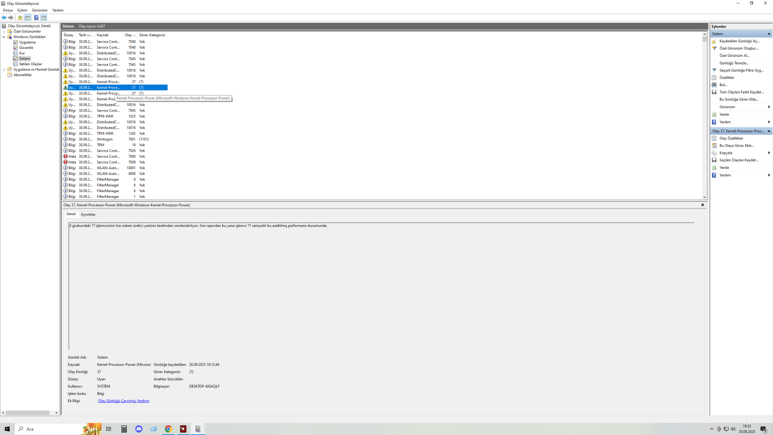This screenshot has width=773, height=435.
Task: Switch to the Ayrıntılar tab
Action: pos(88,215)
